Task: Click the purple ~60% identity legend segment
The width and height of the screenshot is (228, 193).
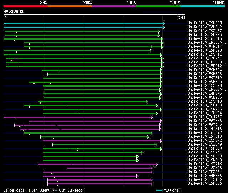Action: (x=114, y=6)
